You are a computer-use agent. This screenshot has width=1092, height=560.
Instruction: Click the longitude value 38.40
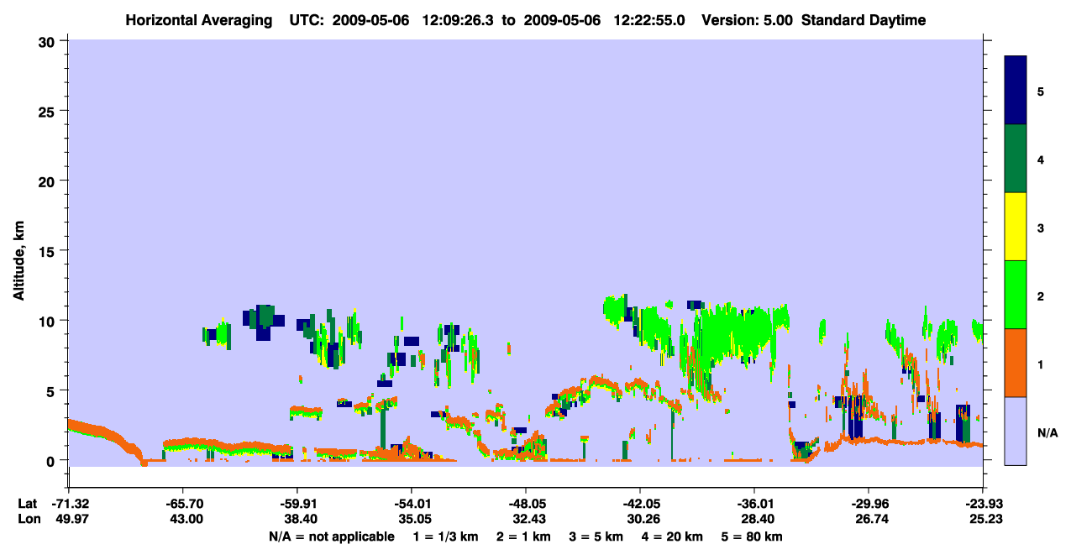click(301, 519)
